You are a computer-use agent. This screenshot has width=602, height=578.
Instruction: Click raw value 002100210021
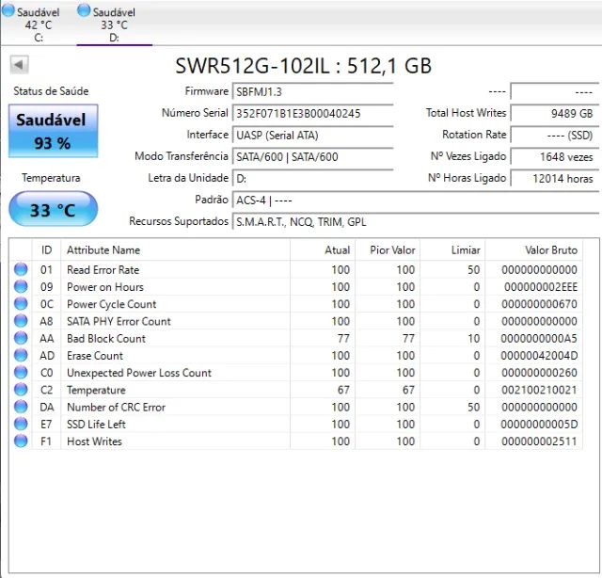coord(539,390)
